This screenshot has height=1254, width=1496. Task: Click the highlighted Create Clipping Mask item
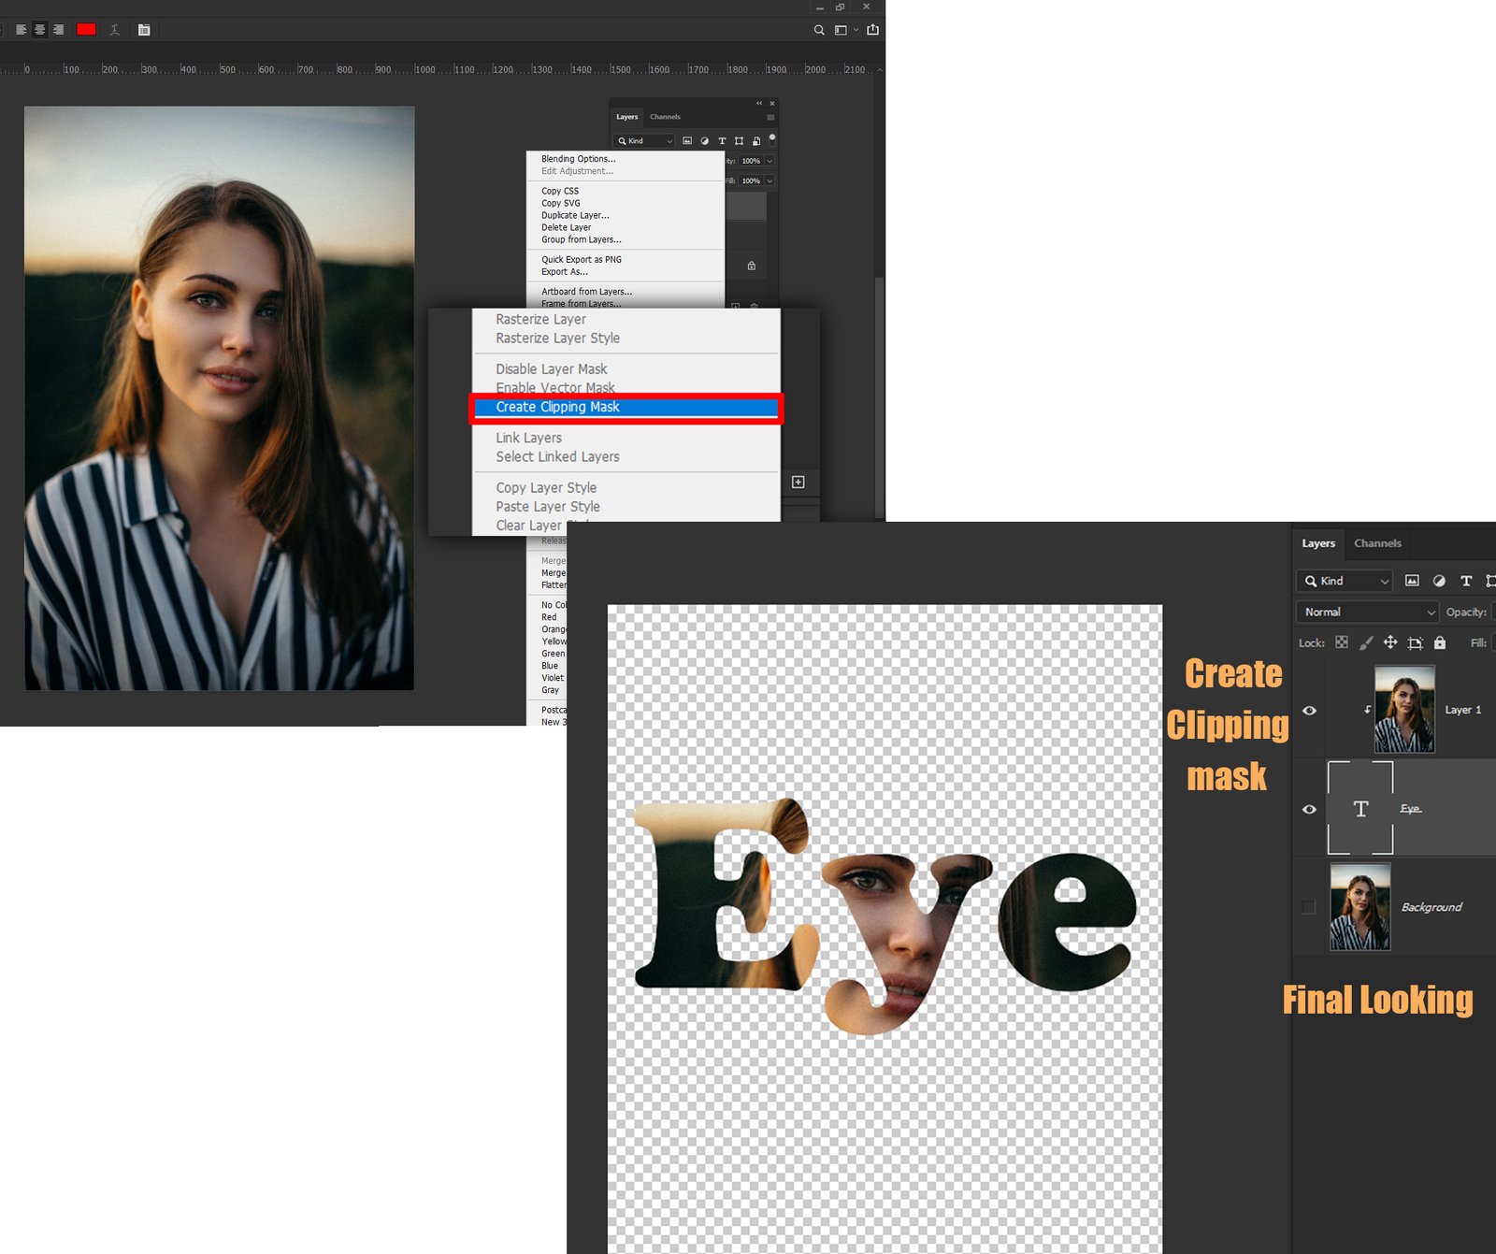[626, 408]
